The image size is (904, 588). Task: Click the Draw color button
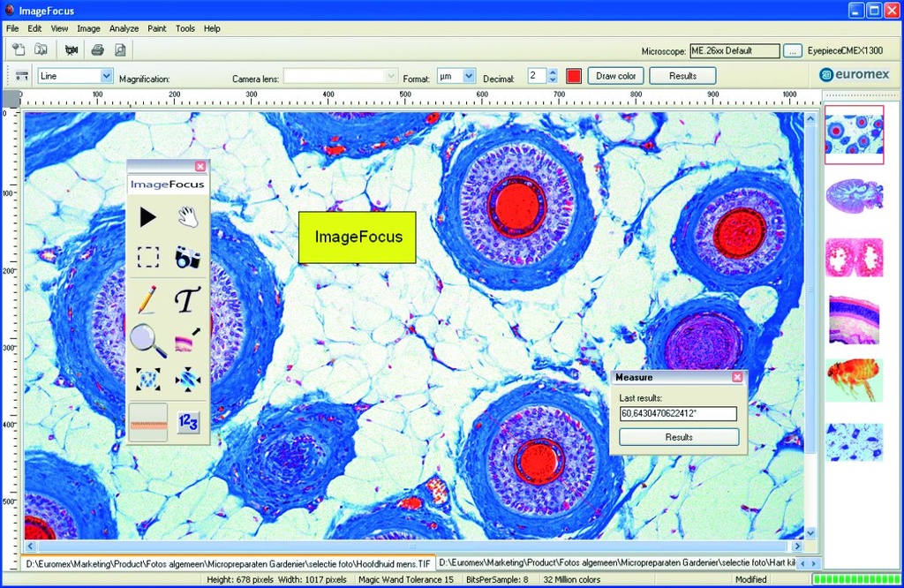pos(615,76)
